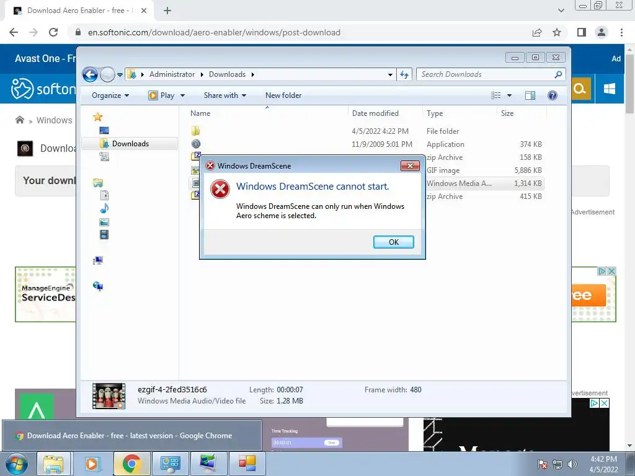
Task: Click Softonic Windows platform icon
Action: coord(609,88)
